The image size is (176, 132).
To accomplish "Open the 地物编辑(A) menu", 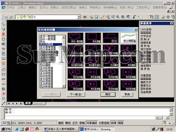I will point(110,8).
